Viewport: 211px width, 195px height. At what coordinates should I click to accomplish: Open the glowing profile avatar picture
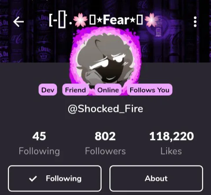pos(105,58)
